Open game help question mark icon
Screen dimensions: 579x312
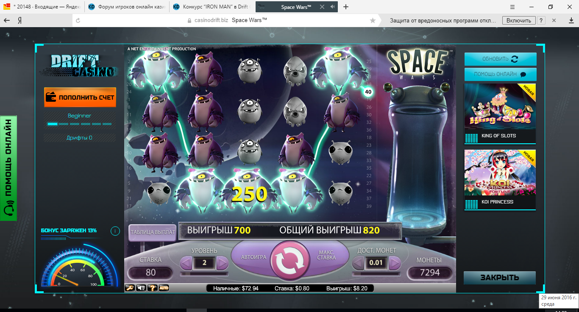pyautogui.click(x=153, y=288)
